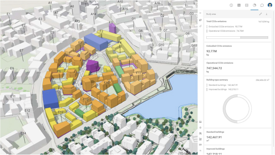Click the compass icon below the 2D button
This screenshot has height=155, width=275.
coord(200,151)
